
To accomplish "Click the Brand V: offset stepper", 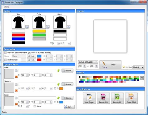I will click(59, 43).
